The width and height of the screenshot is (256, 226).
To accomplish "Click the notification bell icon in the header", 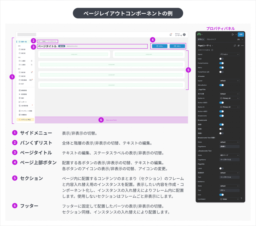I will click(x=170, y=35).
